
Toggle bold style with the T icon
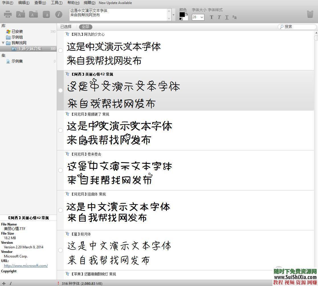211,17
